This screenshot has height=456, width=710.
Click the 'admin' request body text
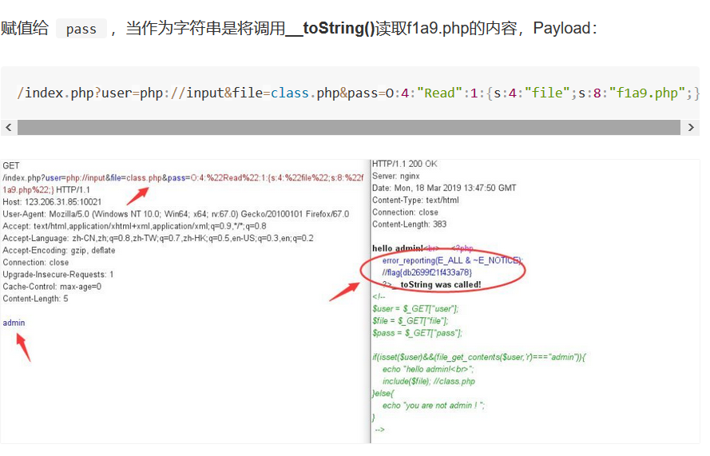[14, 323]
